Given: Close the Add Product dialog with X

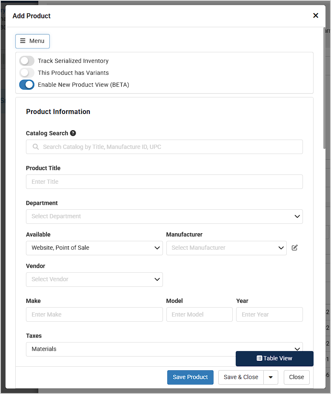Looking at the screenshot, I should 316,16.
